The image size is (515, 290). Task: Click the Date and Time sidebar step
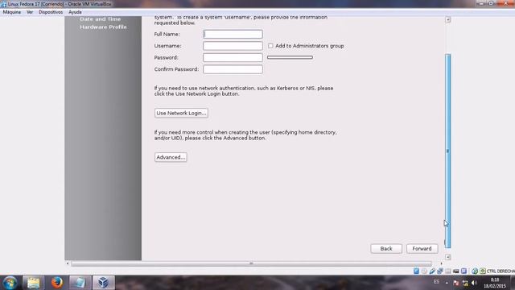tap(100, 19)
